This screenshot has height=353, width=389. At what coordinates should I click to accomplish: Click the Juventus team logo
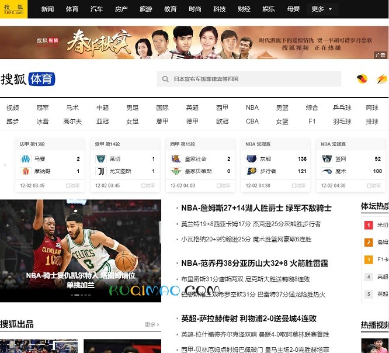(x=101, y=171)
